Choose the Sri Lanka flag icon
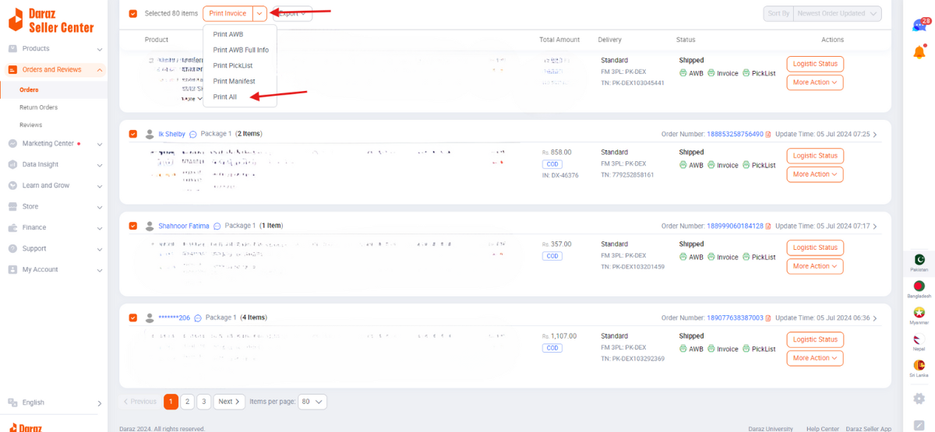Viewport: 935px width, 432px height. (x=919, y=365)
